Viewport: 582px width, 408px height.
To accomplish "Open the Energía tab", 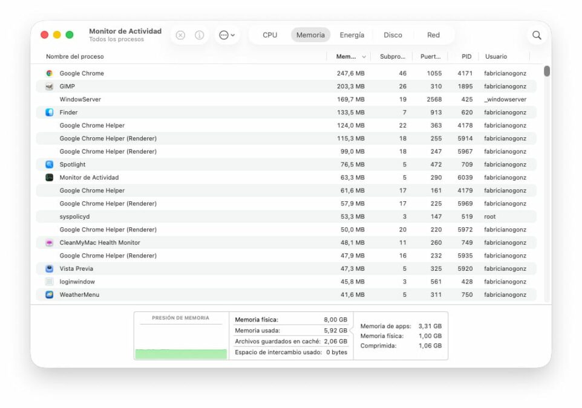I will click(352, 35).
